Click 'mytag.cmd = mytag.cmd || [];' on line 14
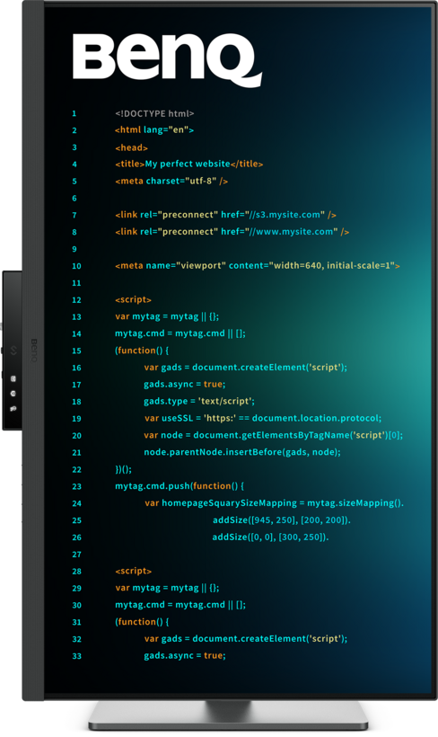Screen dimensions: 438x737 [180, 333]
